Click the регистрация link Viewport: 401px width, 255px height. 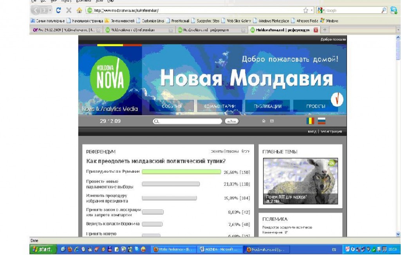(x=331, y=132)
